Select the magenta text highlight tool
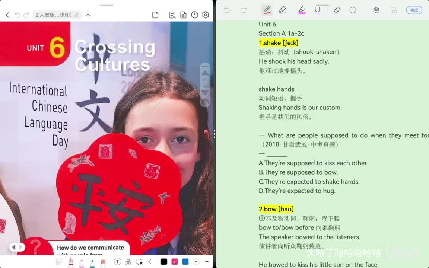Screen dimensions: 429x268 tap(302, 10)
